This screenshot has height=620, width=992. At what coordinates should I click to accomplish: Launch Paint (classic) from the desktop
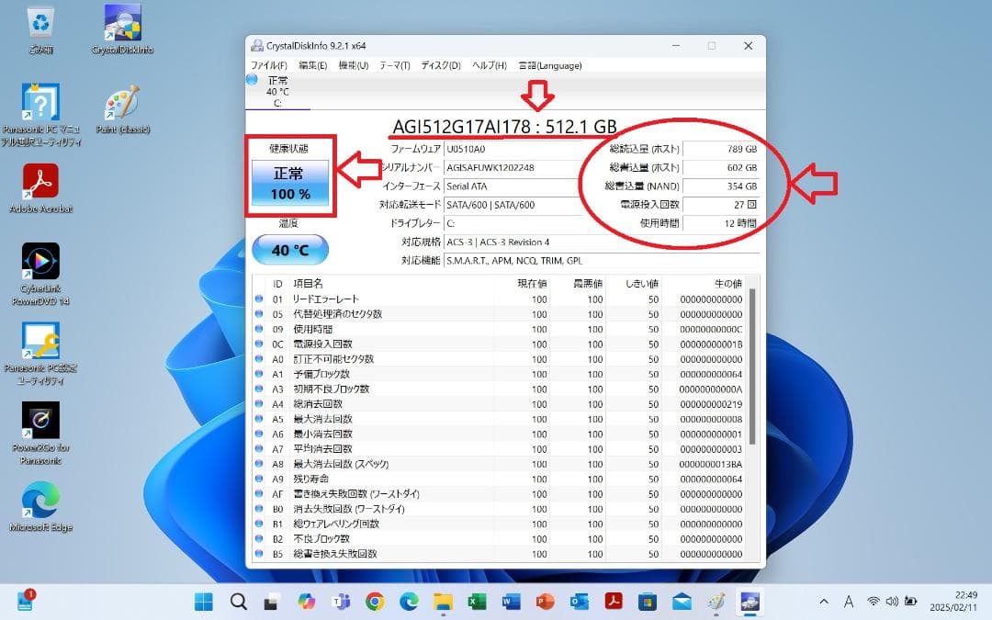122,104
